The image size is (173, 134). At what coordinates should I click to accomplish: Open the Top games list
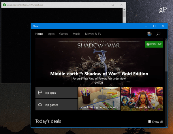pos(57,105)
